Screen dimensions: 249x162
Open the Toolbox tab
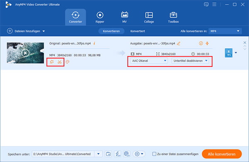coord(173,17)
